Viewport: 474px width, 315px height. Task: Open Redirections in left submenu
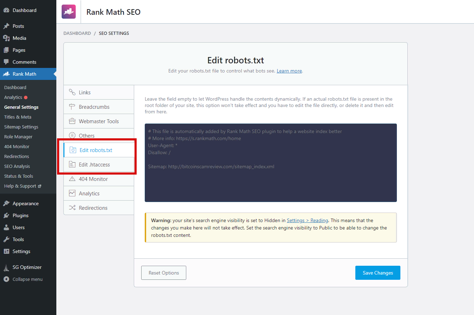17,156
